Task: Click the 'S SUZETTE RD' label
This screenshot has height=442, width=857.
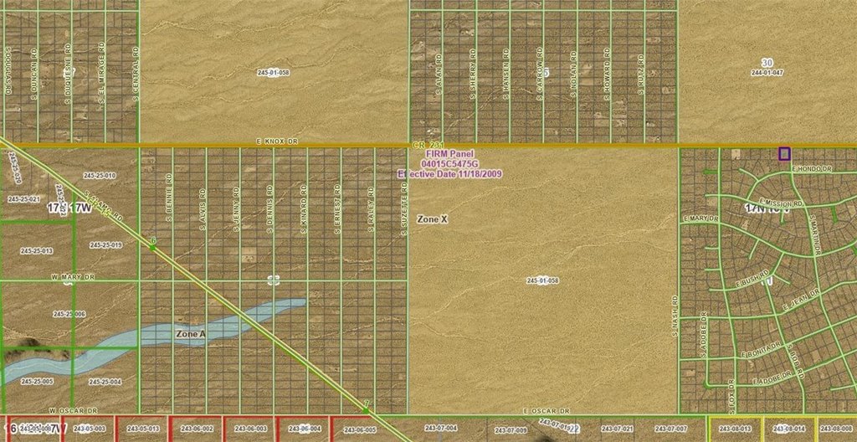Action: (x=404, y=209)
